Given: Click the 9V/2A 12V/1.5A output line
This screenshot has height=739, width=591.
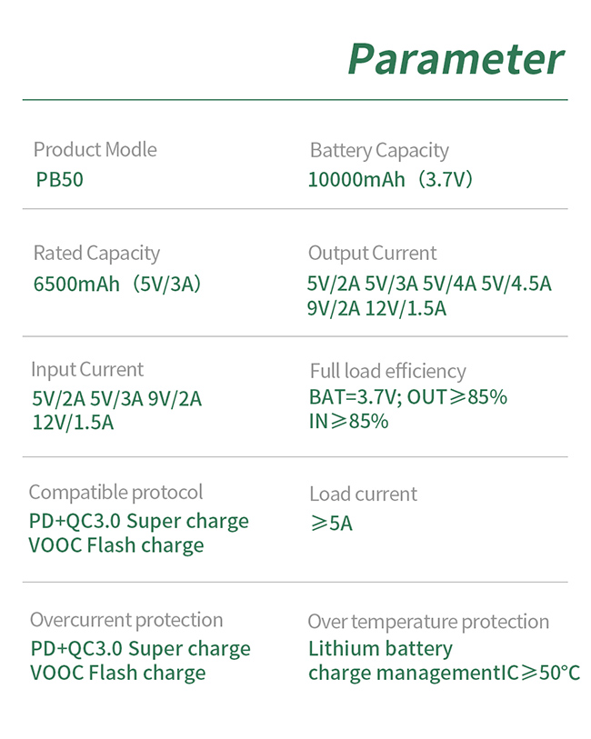Looking at the screenshot, I should [376, 309].
